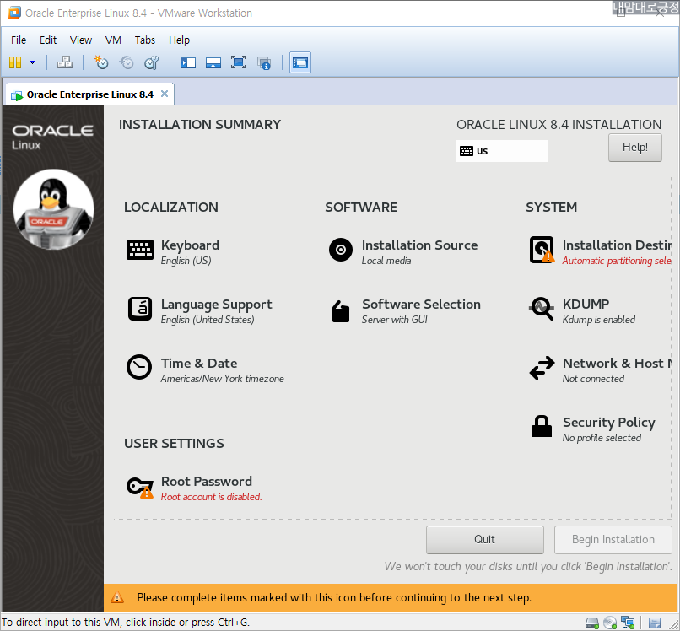Open the View menu

tap(81, 40)
